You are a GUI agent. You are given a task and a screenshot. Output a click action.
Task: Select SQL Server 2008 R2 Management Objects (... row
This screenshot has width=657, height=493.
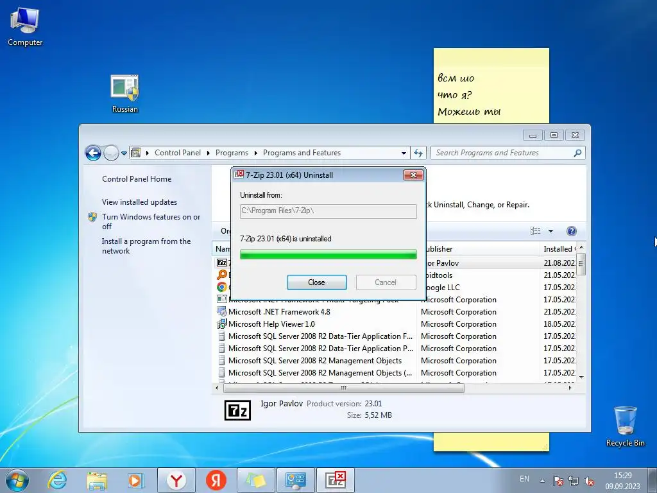click(x=395, y=373)
